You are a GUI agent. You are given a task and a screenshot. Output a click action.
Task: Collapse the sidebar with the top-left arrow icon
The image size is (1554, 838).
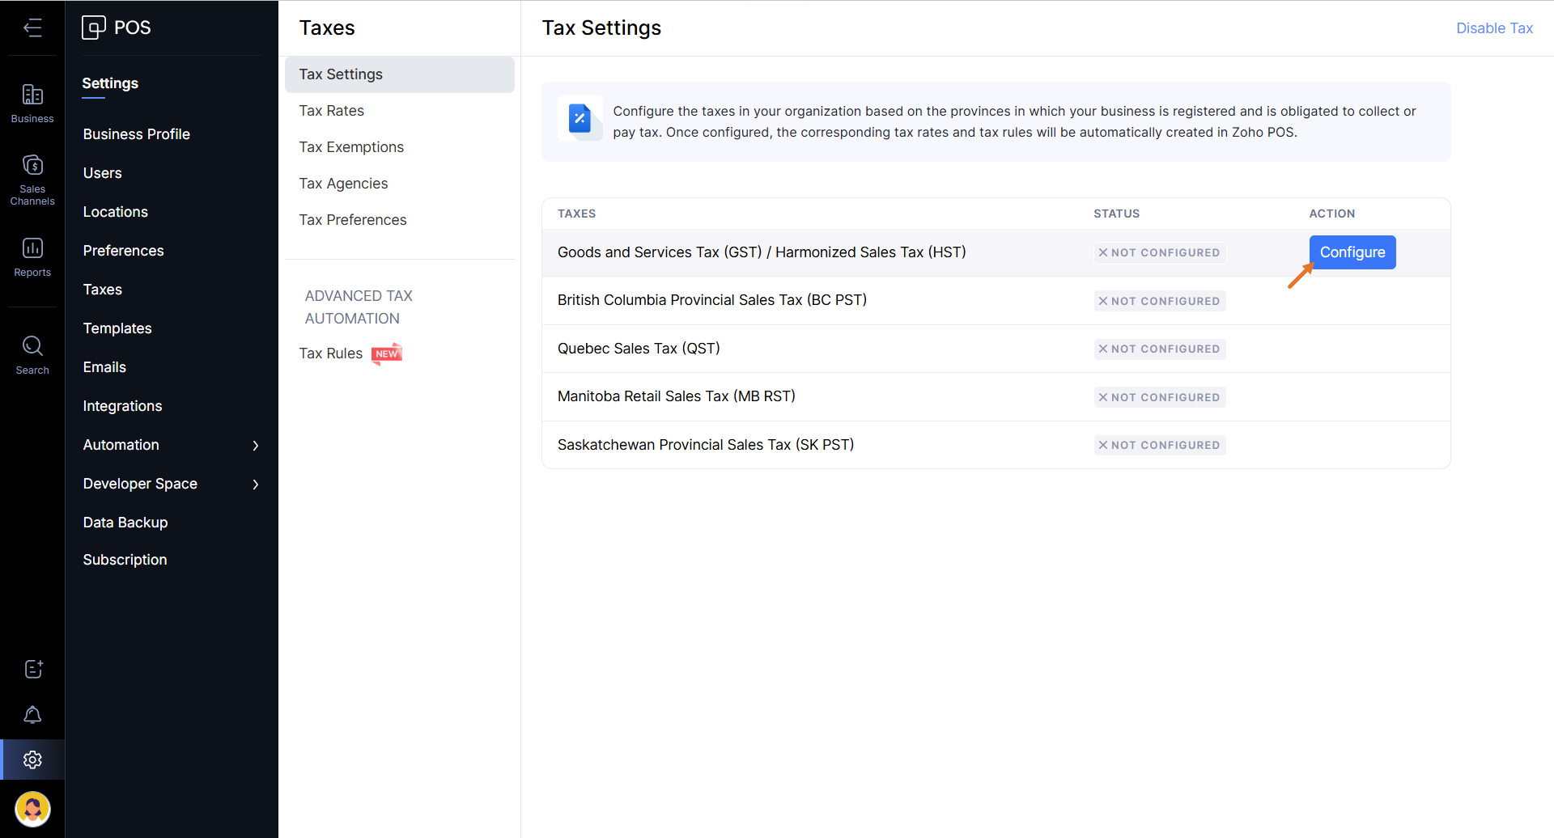(x=32, y=28)
